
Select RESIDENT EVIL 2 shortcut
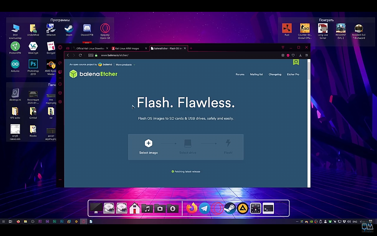[341, 31]
